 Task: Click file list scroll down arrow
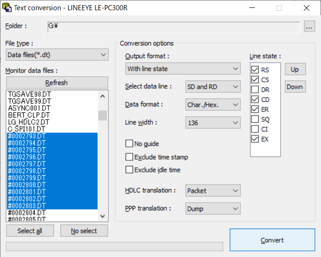(102, 216)
